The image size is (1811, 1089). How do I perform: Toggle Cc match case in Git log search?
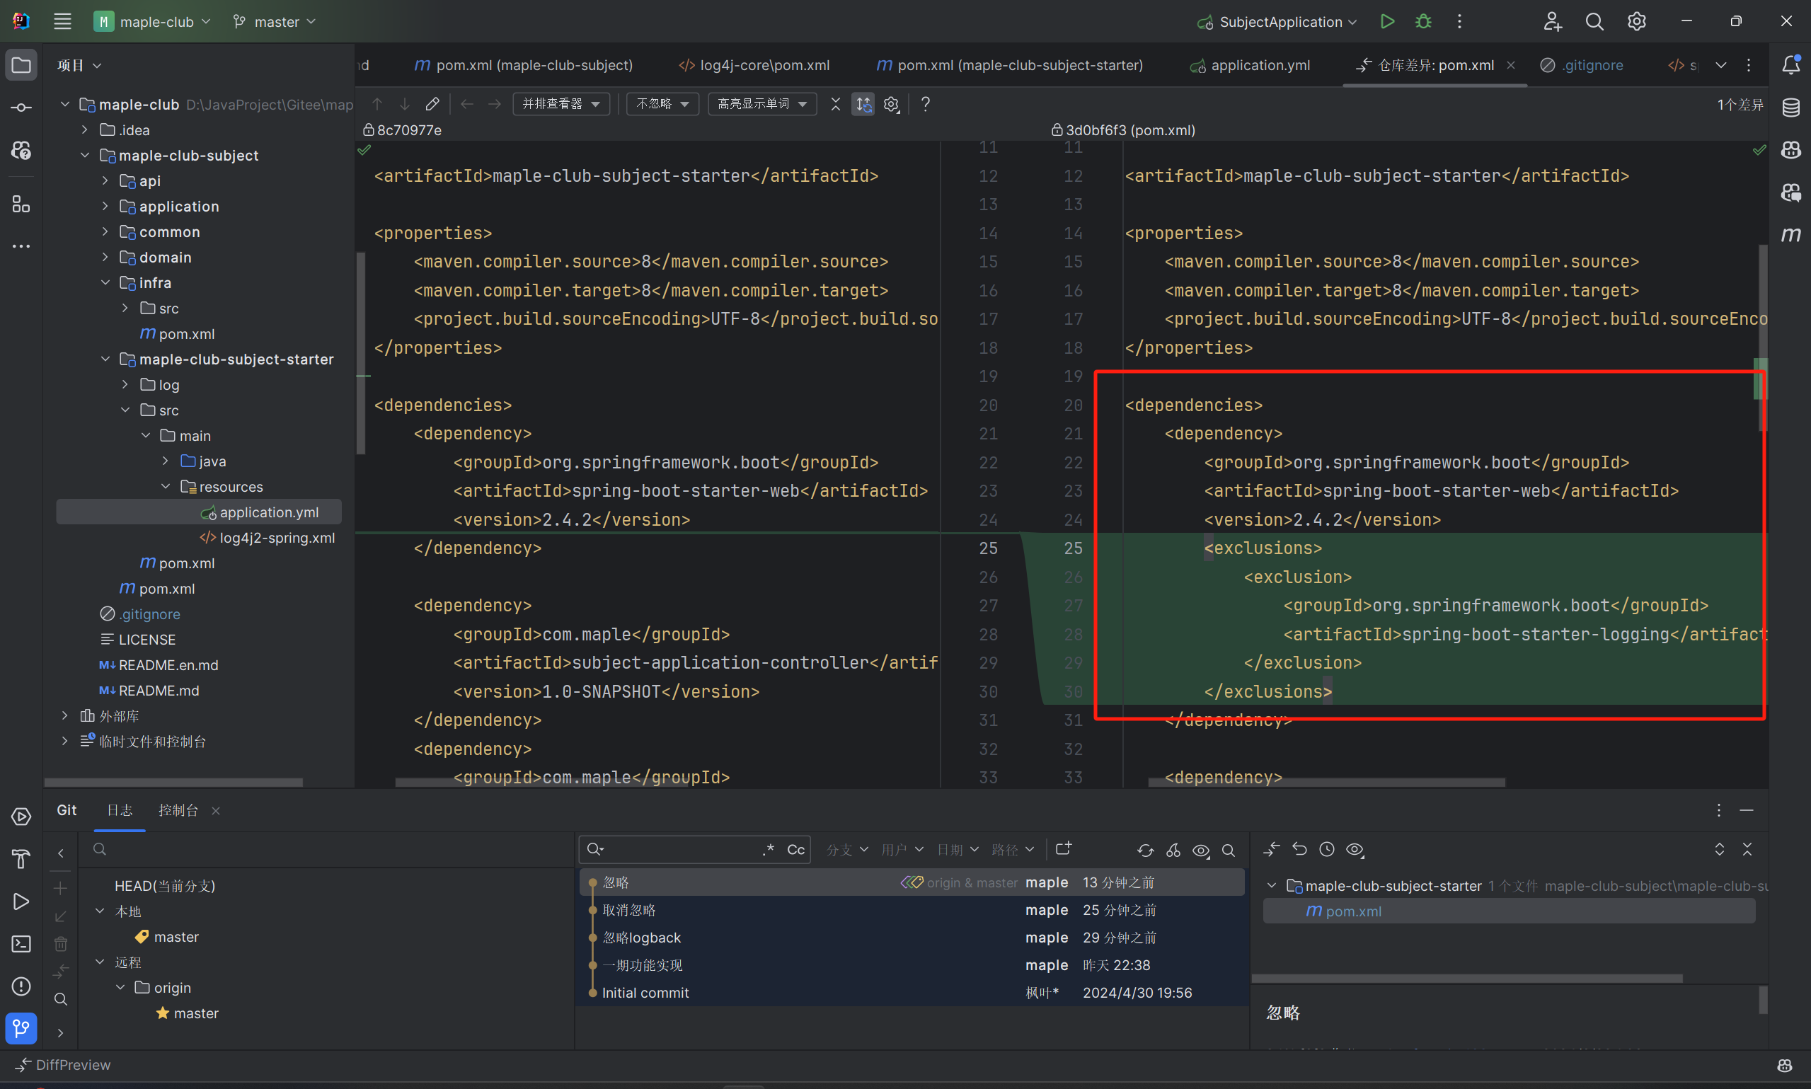coord(795,850)
